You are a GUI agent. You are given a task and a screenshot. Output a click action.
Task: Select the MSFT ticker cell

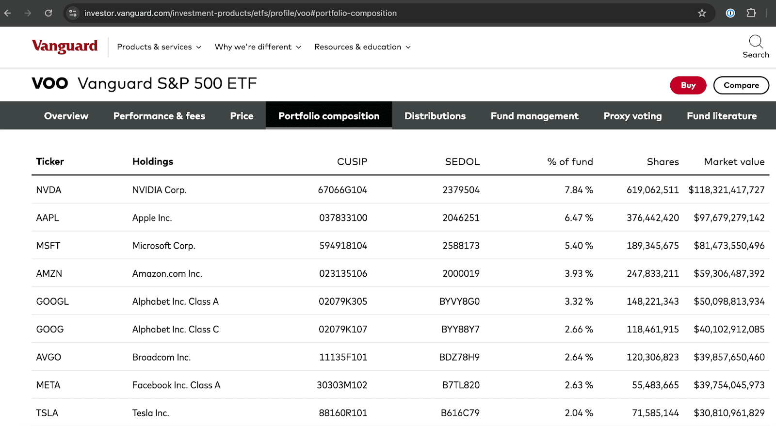[48, 246]
